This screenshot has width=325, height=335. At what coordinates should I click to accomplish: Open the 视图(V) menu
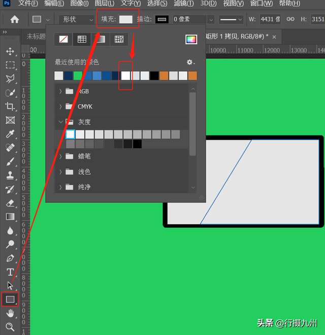pyautogui.click(x=234, y=3)
